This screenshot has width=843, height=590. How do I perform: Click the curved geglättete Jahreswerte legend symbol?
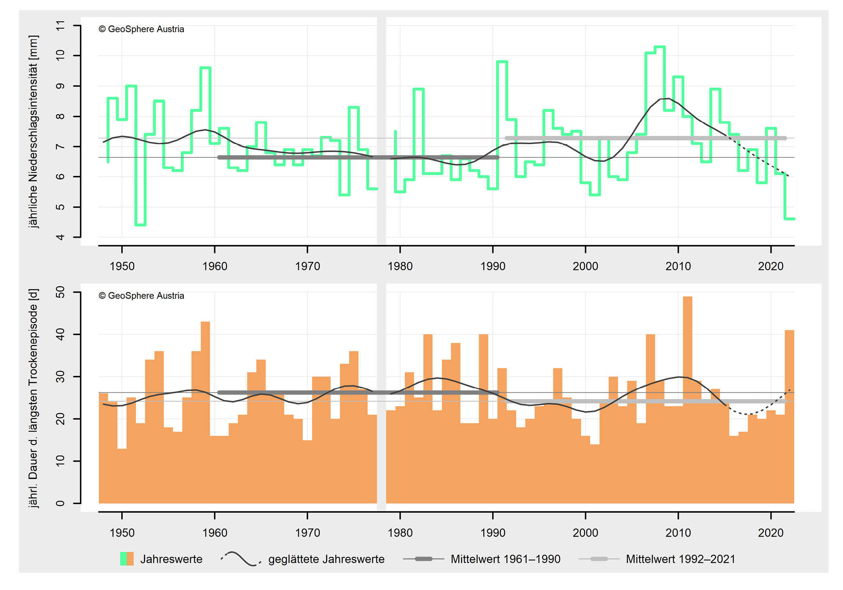(x=241, y=559)
